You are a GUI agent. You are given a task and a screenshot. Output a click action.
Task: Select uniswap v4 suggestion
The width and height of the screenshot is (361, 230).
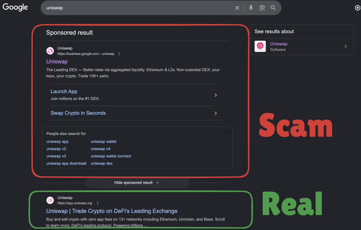pyautogui.click(x=100, y=149)
